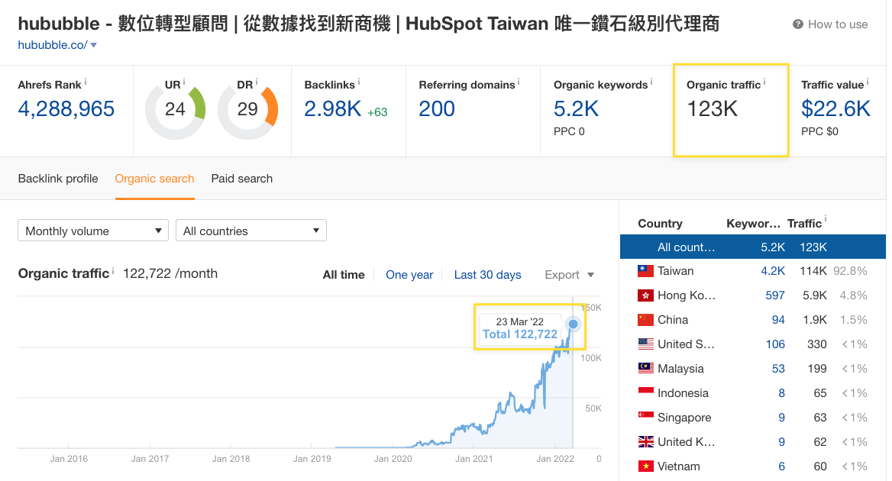Screen dimensions: 892x481
Task: Open the All countries dropdown
Action: 250,231
